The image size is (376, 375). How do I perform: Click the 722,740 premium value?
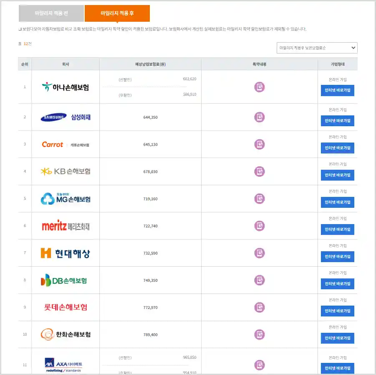[x=150, y=226]
